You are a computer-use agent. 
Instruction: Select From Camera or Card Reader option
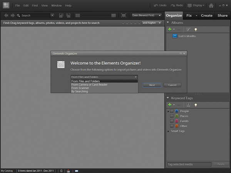click(x=104, y=85)
